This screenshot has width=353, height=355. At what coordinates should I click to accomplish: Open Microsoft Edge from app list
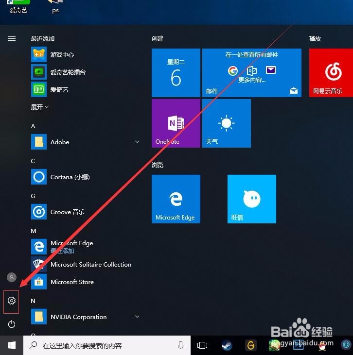click(x=85, y=247)
